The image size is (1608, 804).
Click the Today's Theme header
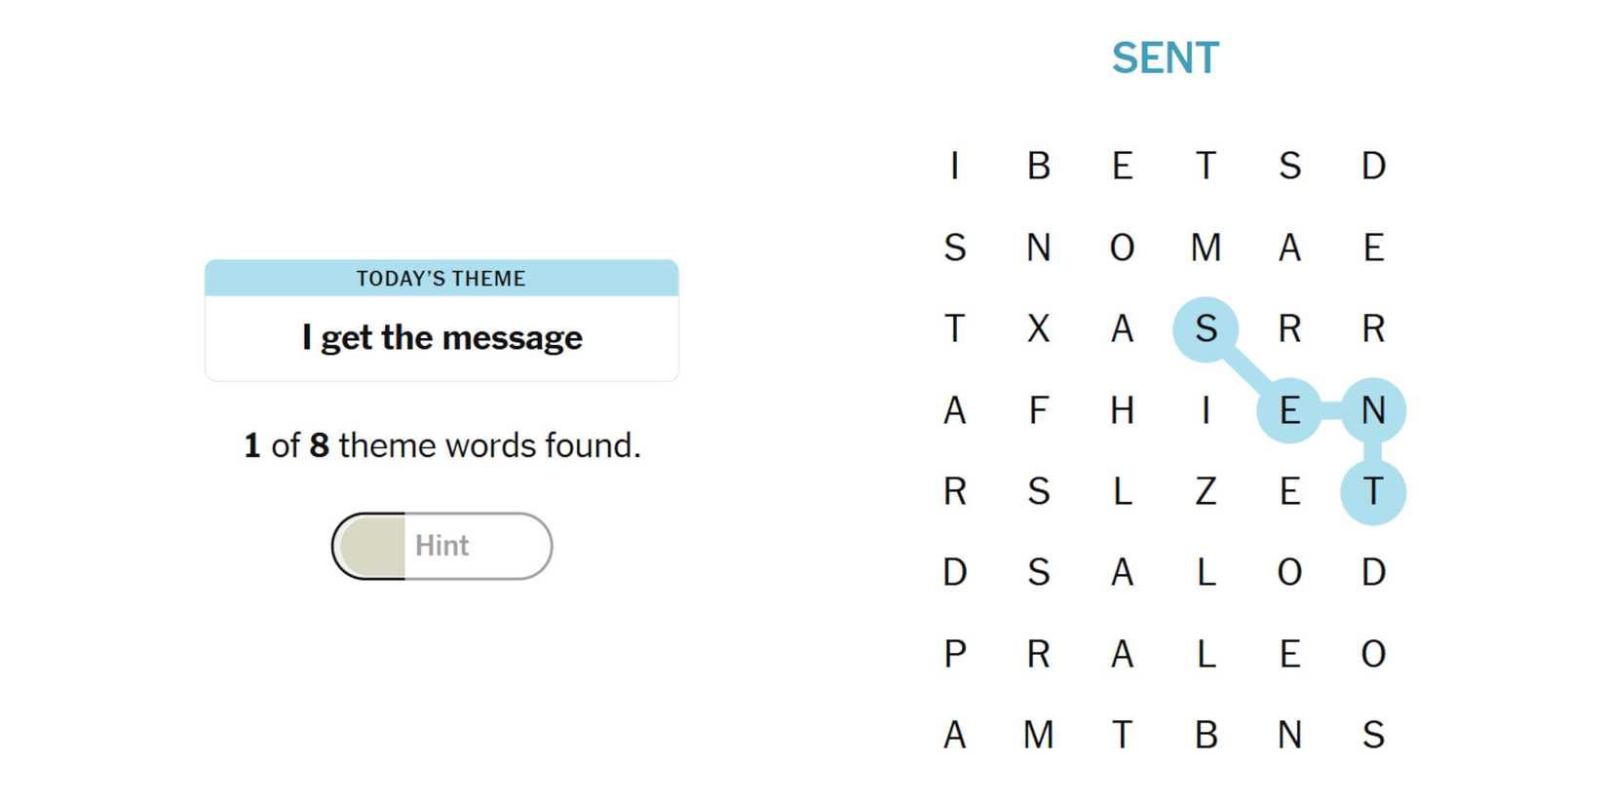(441, 279)
